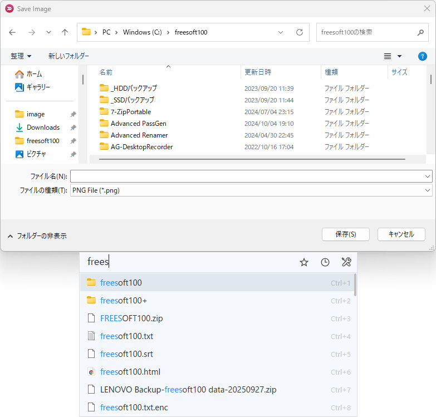Refresh the freesoft100 folder view
Image resolution: width=436 pixels, height=417 pixels.
[300, 32]
